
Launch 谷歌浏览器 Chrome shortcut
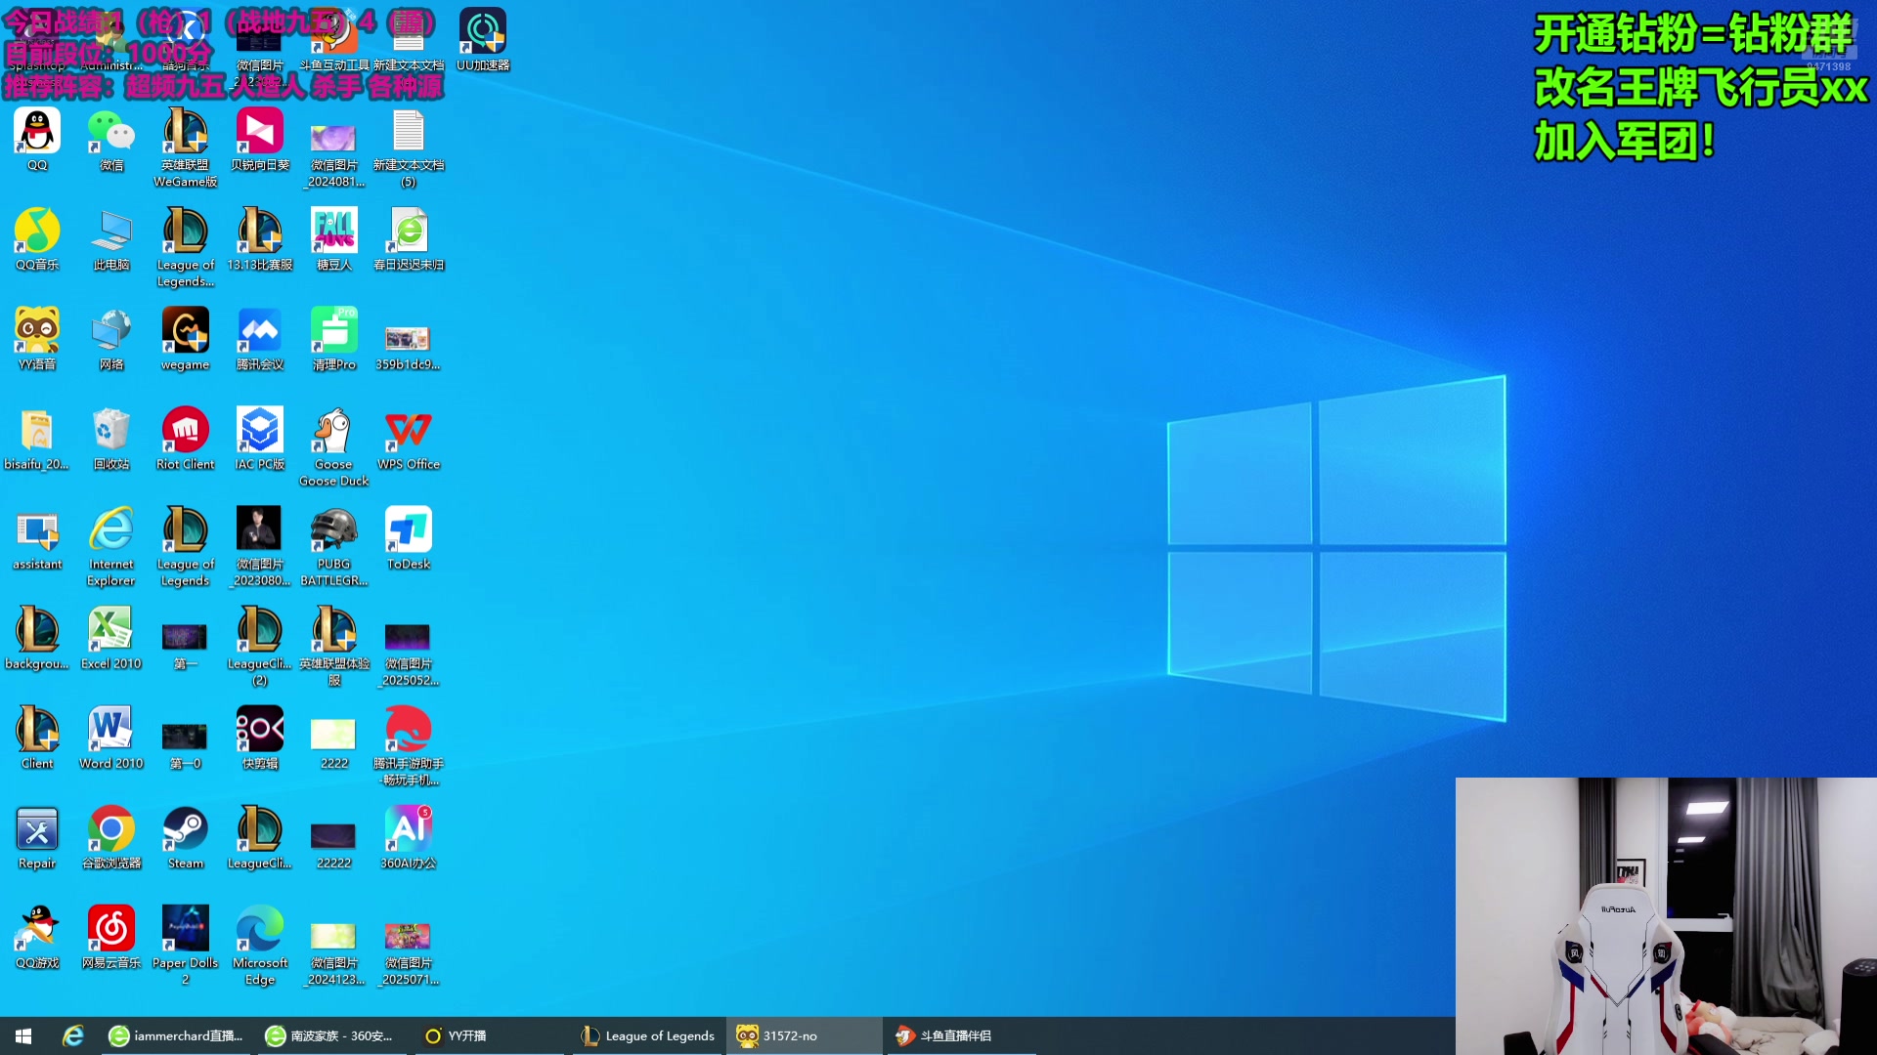point(111,837)
